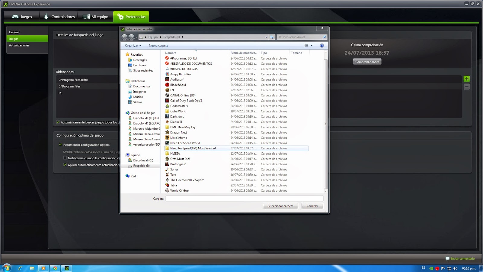Viewport: 483px width, 272px height.
Task: Toggle 'Automáticamente buscar juegos' checkbox
Action: (58, 122)
